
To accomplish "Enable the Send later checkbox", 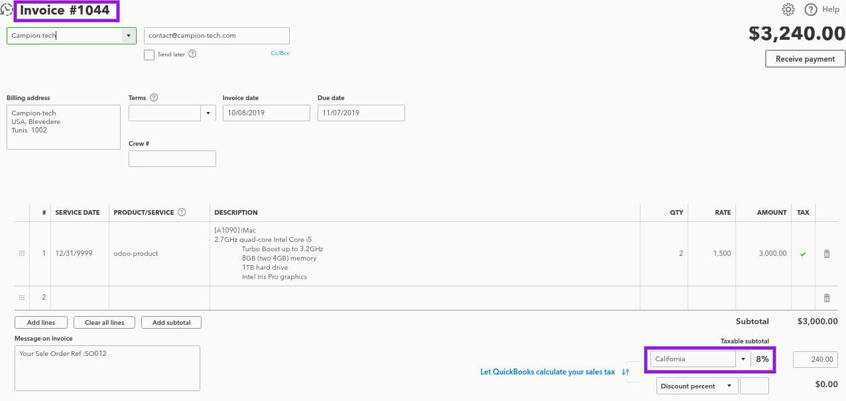I will click(x=149, y=55).
